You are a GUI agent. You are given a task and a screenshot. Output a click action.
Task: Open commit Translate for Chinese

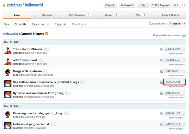28,49
